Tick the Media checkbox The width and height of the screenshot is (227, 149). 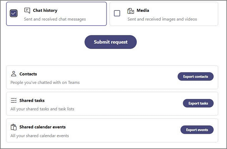[x=117, y=13]
